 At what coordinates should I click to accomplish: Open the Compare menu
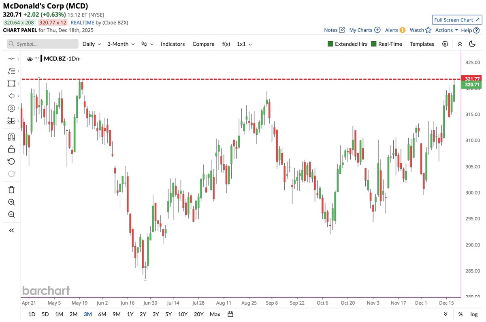click(203, 44)
